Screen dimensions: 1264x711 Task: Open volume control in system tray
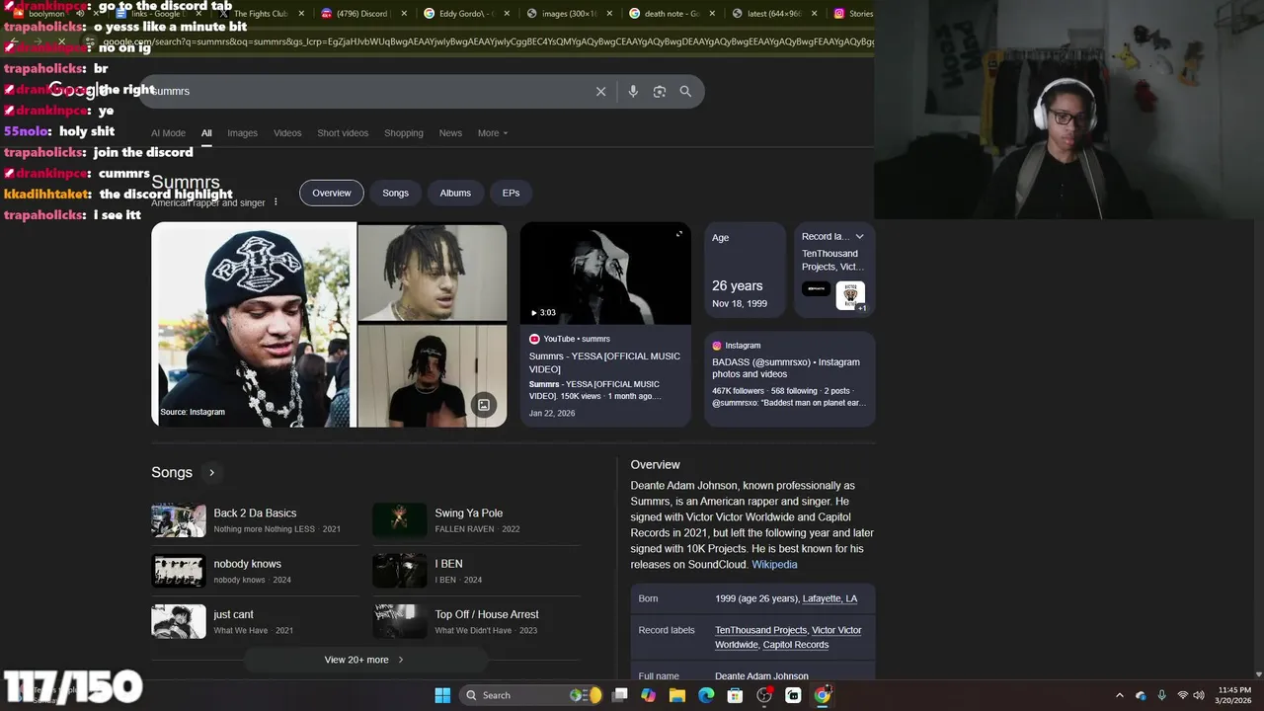(x=1199, y=695)
